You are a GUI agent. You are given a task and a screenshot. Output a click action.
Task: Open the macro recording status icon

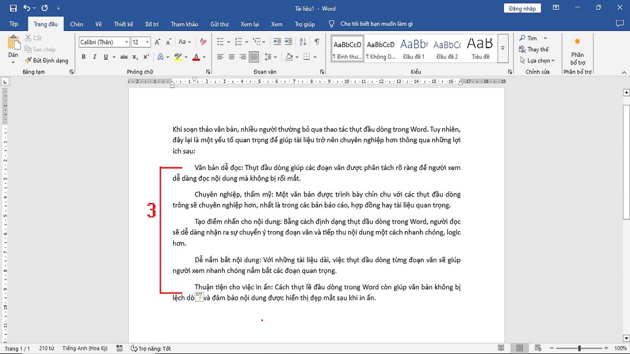[120, 348]
